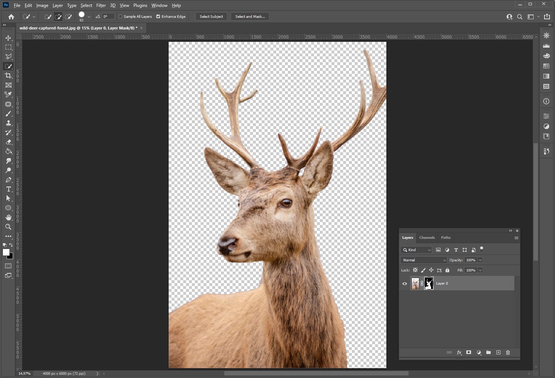Image resolution: width=555 pixels, height=378 pixels.
Task: Open the Kind filter dropdown
Action: (416, 250)
